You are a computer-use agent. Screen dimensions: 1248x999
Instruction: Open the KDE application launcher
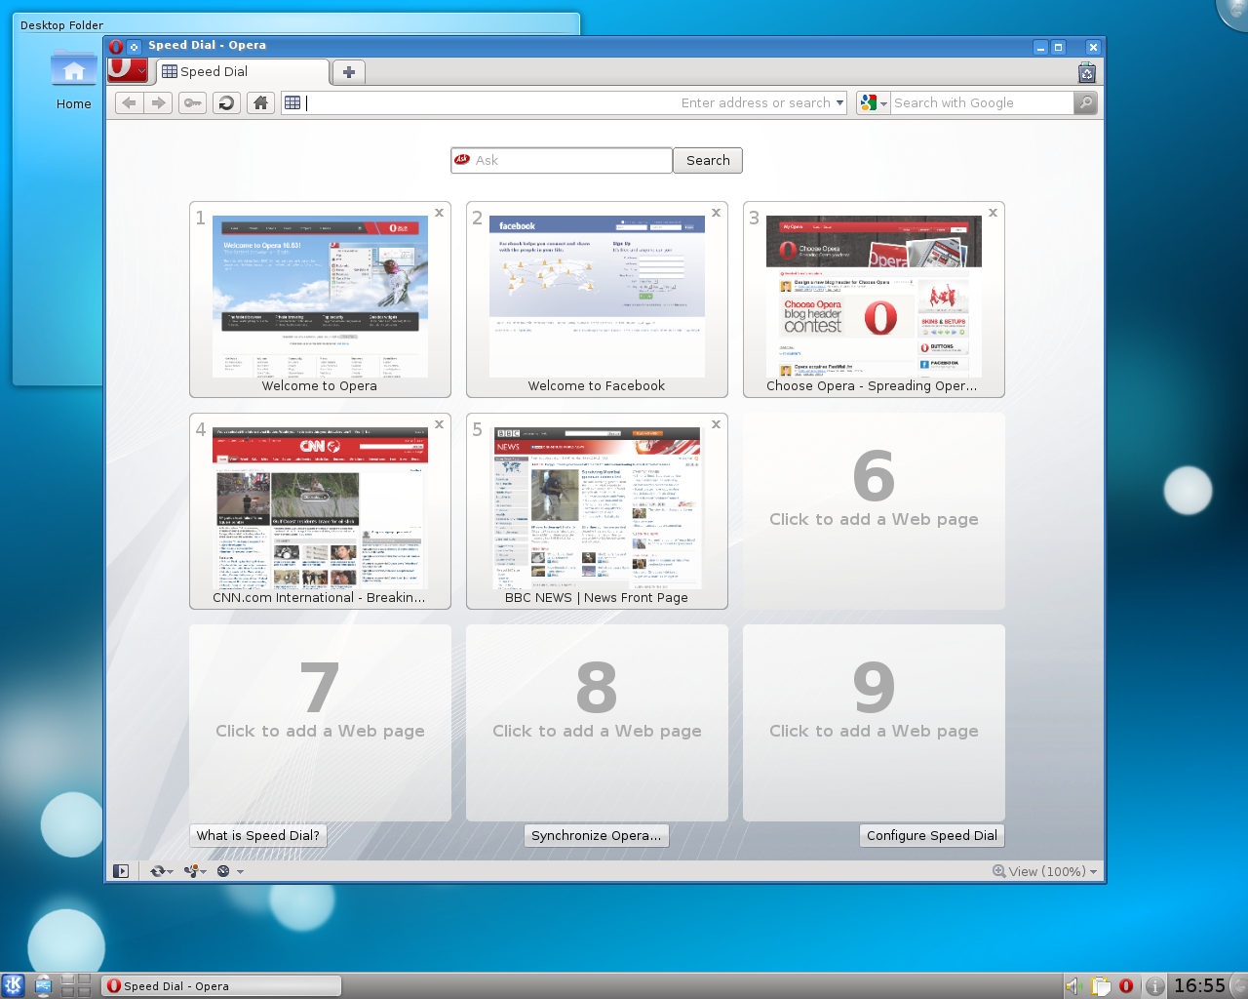pyautogui.click(x=14, y=985)
